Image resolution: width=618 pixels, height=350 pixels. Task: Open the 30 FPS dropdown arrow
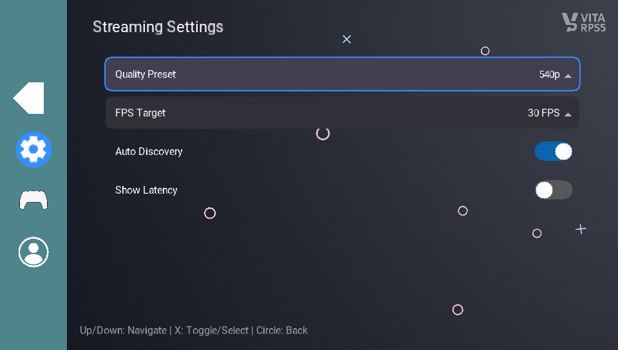coord(568,114)
